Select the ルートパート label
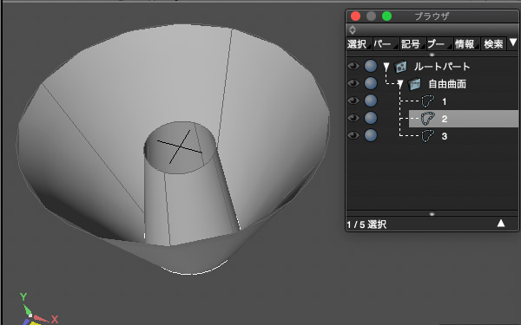The width and height of the screenshot is (521, 325). [x=442, y=67]
